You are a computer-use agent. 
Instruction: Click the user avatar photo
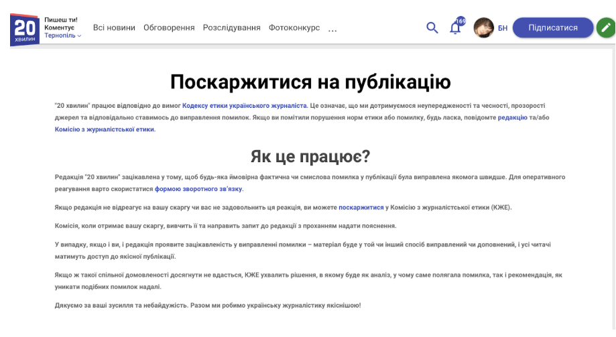click(483, 27)
